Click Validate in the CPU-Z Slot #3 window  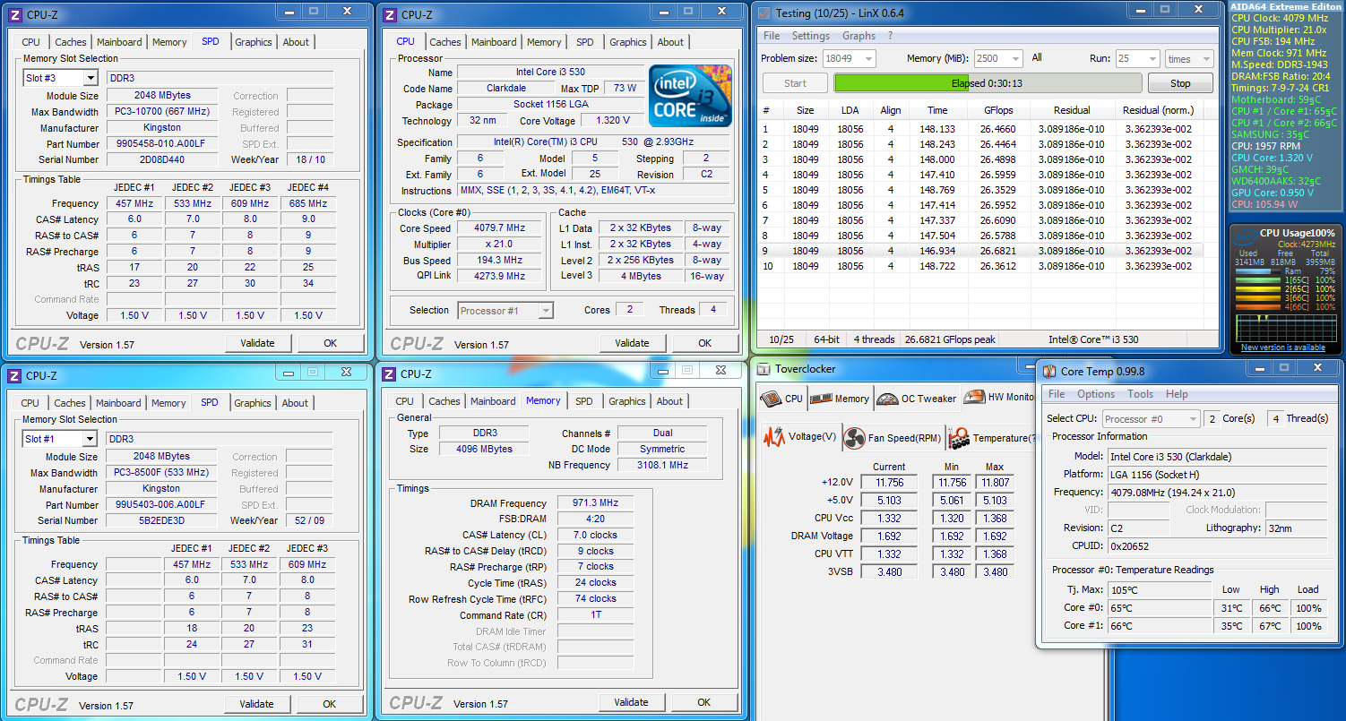point(257,343)
